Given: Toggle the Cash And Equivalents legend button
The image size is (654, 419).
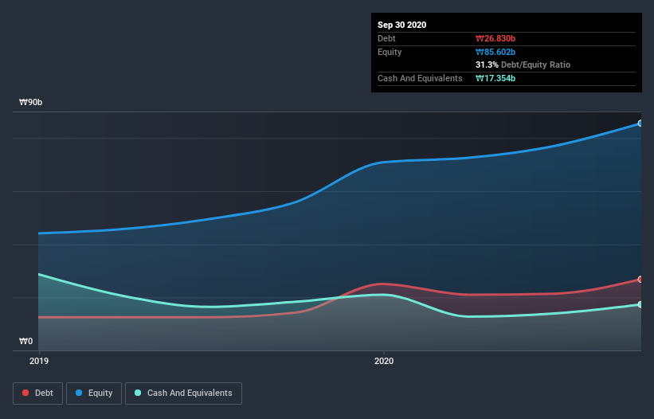Looking at the screenshot, I should coord(183,394).
